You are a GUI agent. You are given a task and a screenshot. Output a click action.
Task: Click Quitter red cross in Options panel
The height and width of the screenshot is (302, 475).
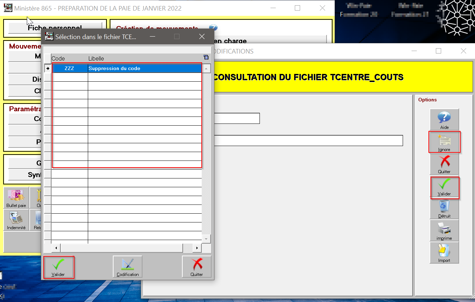pos(444,164)
